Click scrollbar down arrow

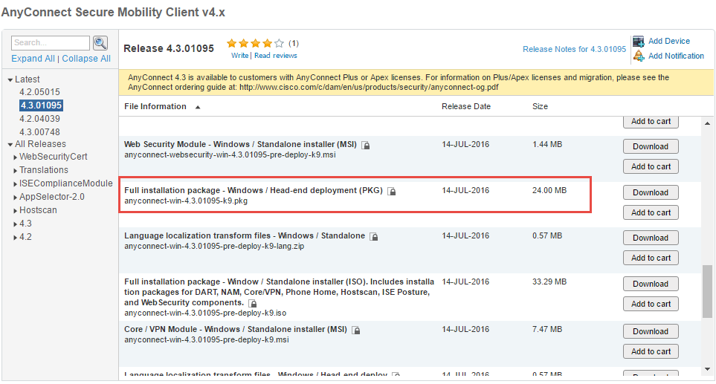pyautogui.click(x=707, y=369)
